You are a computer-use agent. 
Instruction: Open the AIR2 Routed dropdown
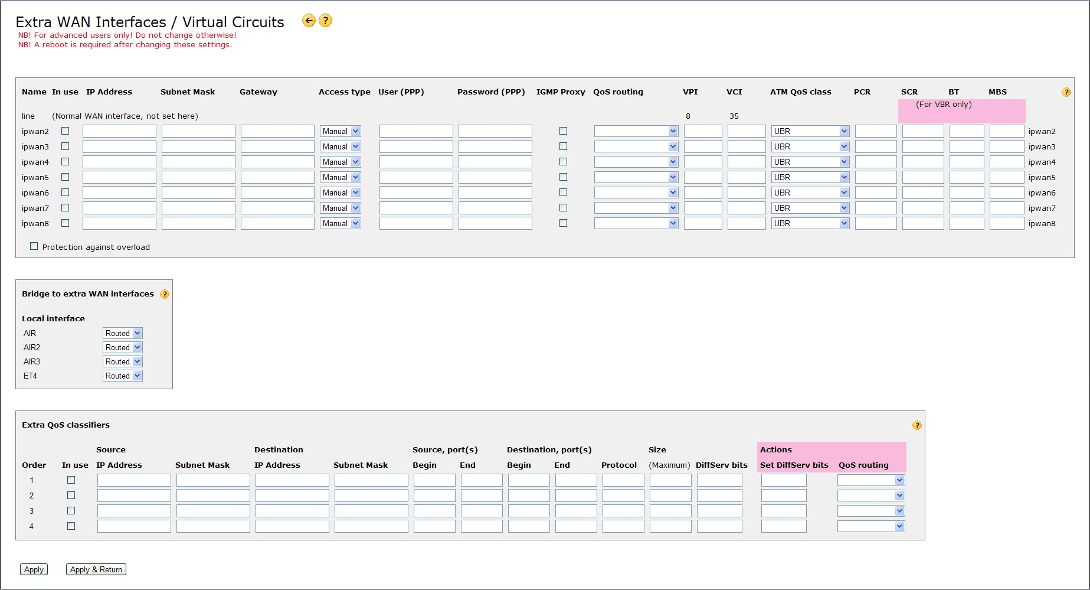[123, 347]
